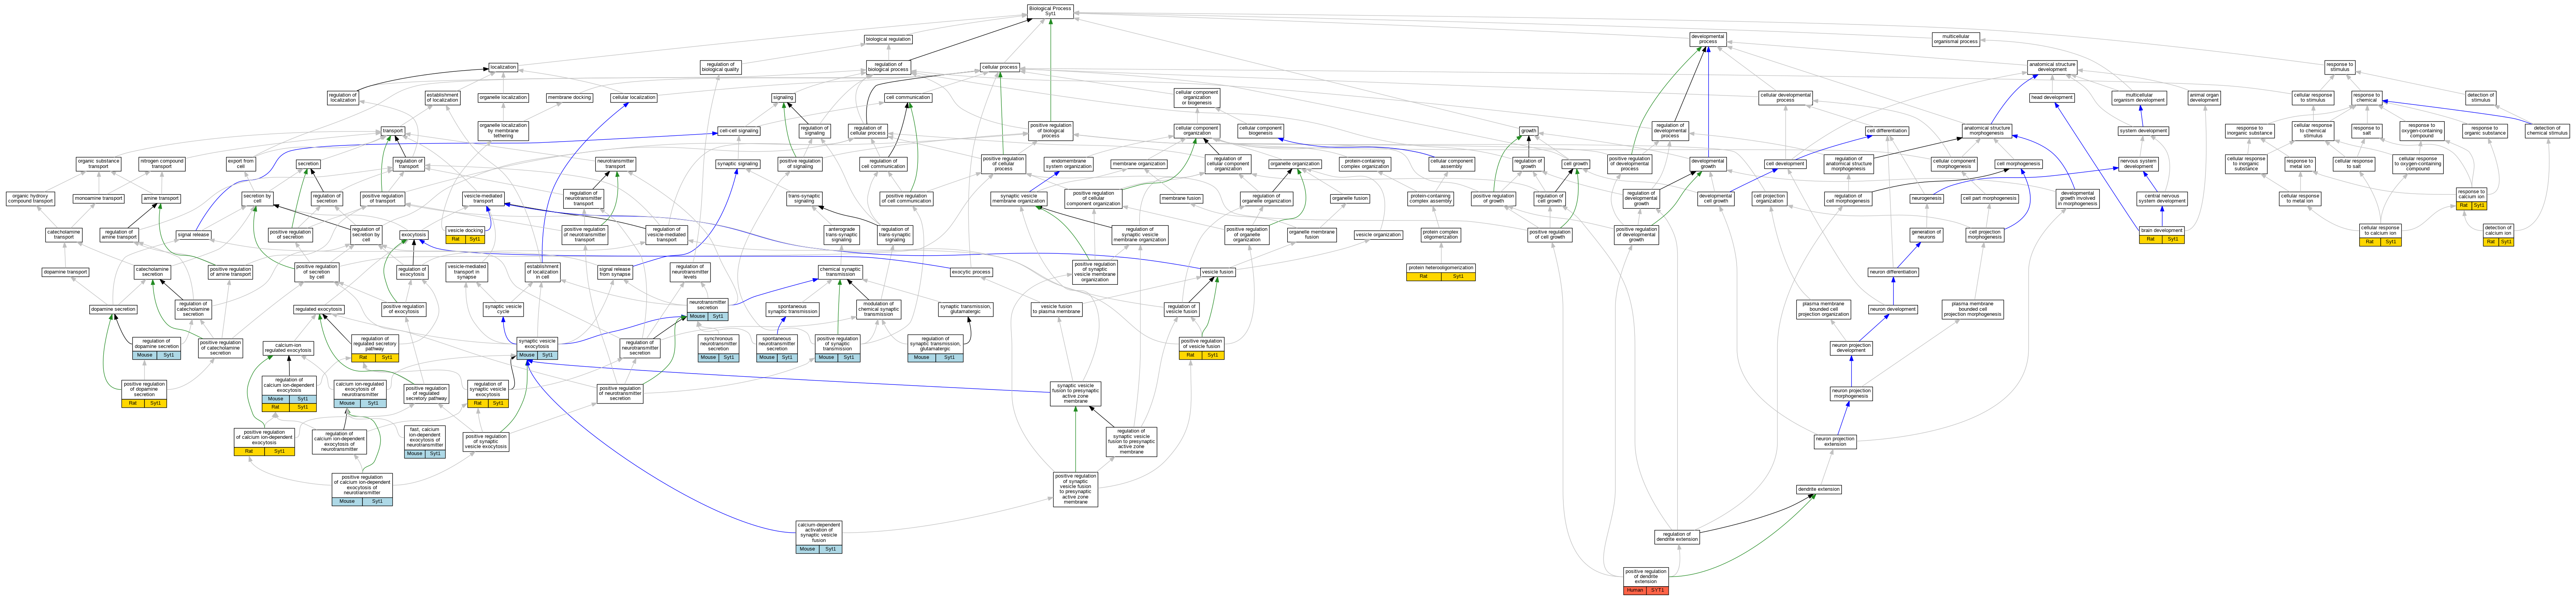
Task: Select the 'animal organ development' node
Action: 2204,98
